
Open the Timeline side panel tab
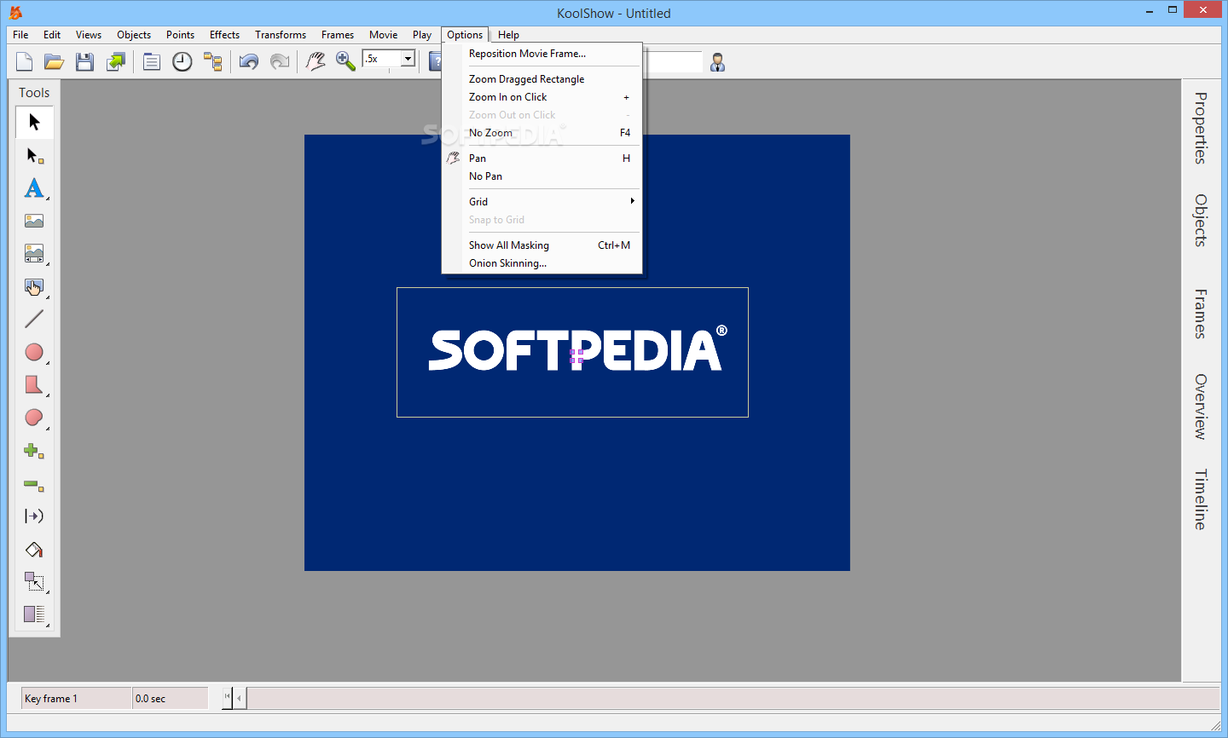pyautogui.click(x=1201, y=499)
